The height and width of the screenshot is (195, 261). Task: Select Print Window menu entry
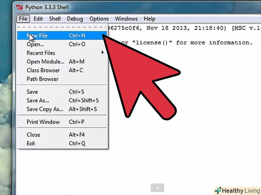click(x=62, y=122)
